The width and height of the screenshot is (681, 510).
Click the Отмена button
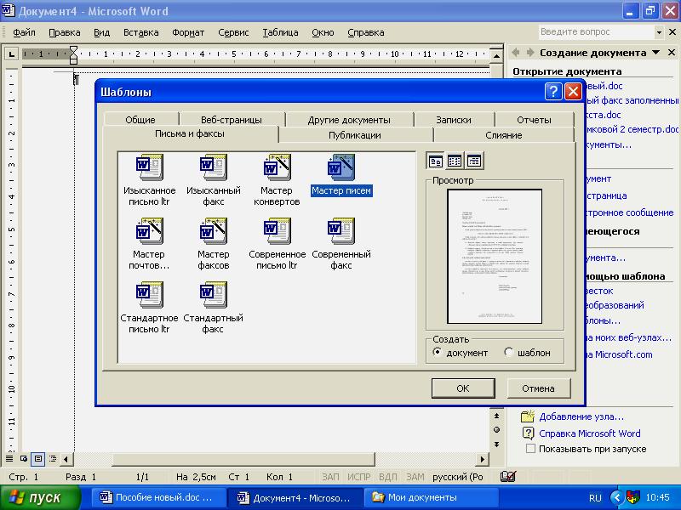click(x=538, y=388)
